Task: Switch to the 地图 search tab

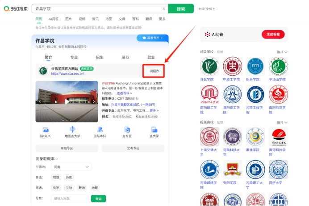Action: pyautogui.click(x=109, y=19)
